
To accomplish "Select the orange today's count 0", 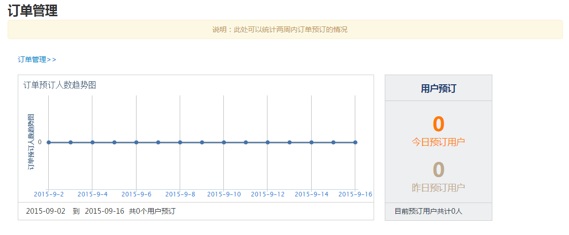I will [x=439, y=124].
